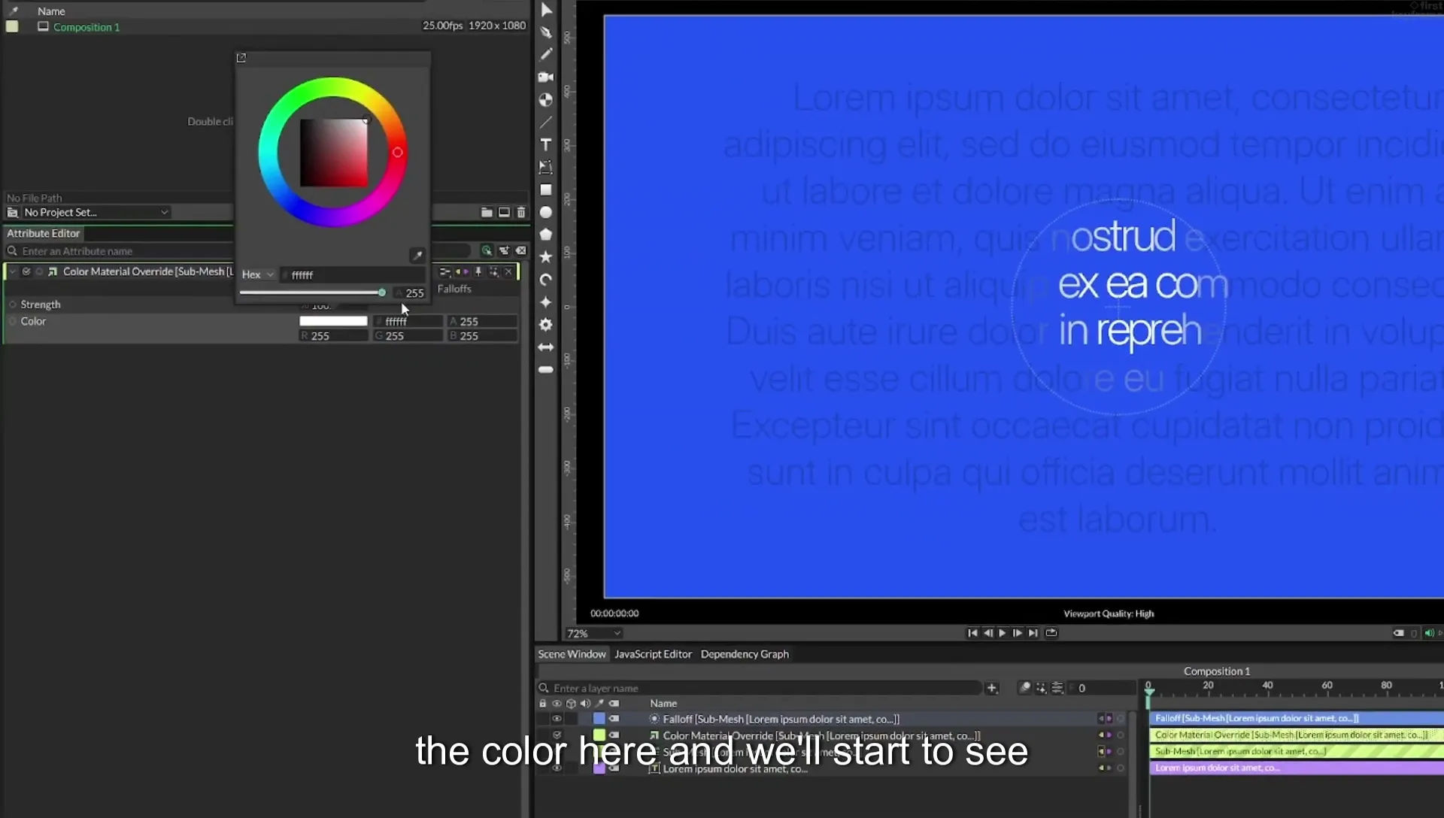This screenshot has height=818, width=1444.
Task: Select the Pencil tool
Action: pyautogui.click(x=546, y=54)
